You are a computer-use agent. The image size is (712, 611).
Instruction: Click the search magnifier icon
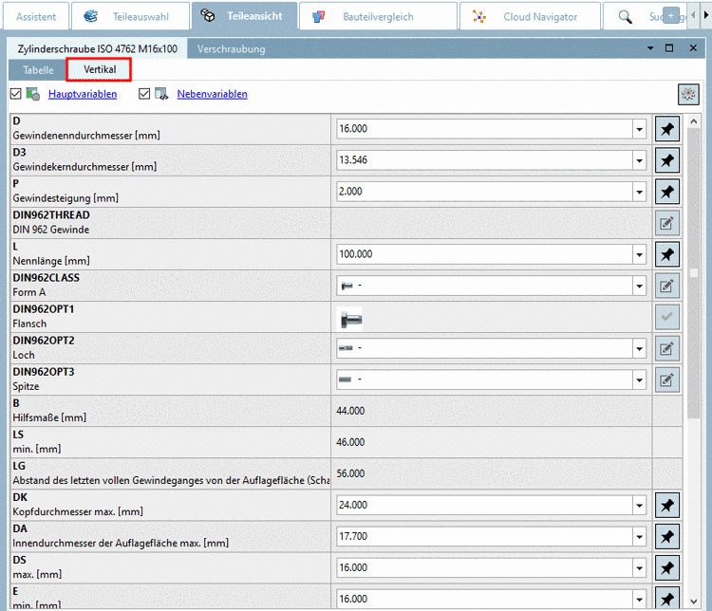(x=626, y=17)
